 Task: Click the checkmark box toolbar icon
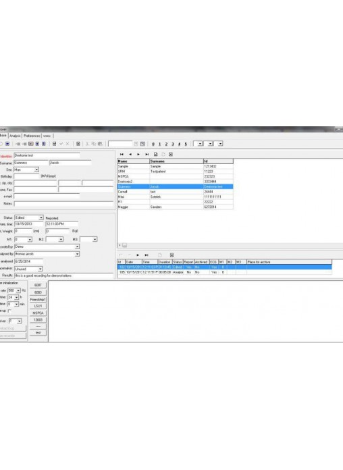pyautogui.click(x=54, y=144)
